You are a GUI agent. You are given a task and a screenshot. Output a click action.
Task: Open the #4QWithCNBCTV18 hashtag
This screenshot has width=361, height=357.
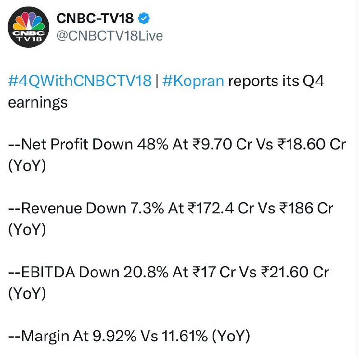pos(80,81)
